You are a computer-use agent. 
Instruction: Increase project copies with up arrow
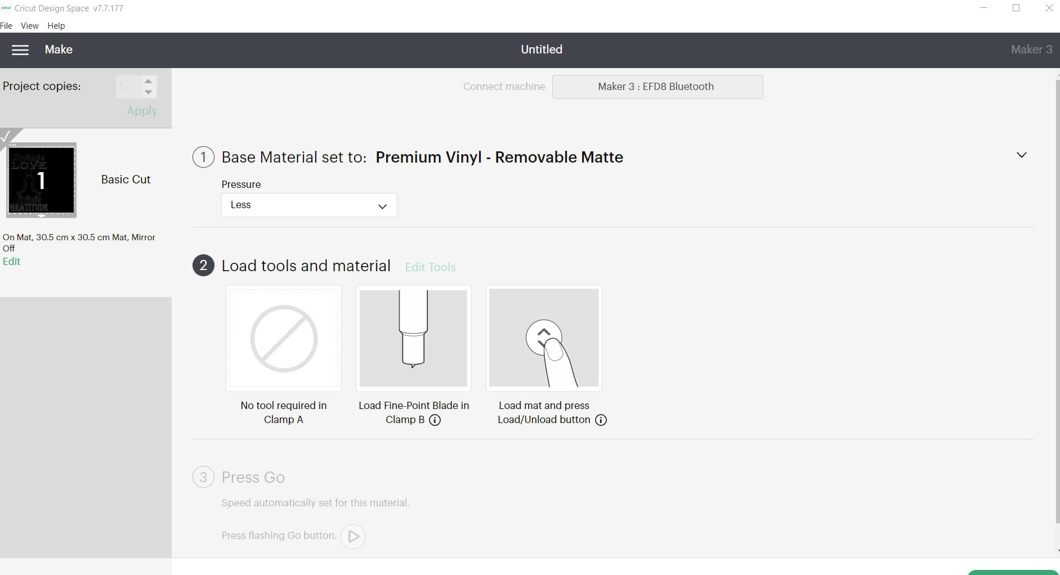(148, 81)
